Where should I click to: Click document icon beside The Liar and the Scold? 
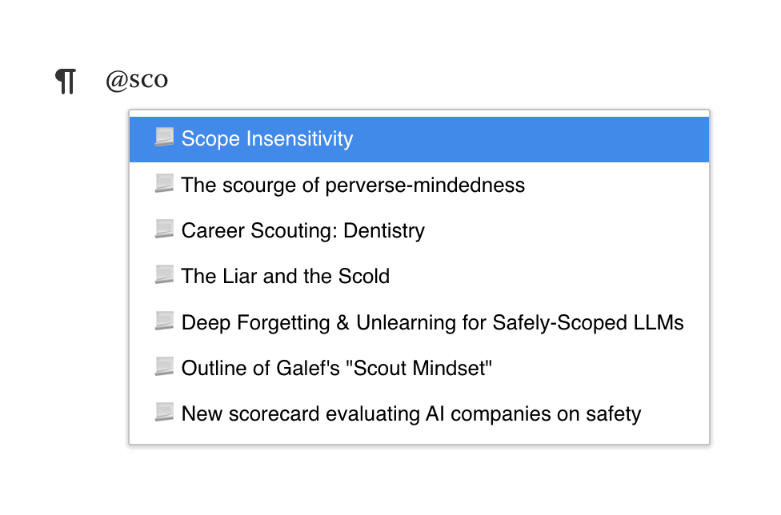[164, 274]
